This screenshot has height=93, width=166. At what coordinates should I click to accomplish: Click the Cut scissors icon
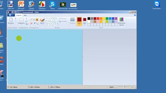pyautogui.click(x=16, y=18)
